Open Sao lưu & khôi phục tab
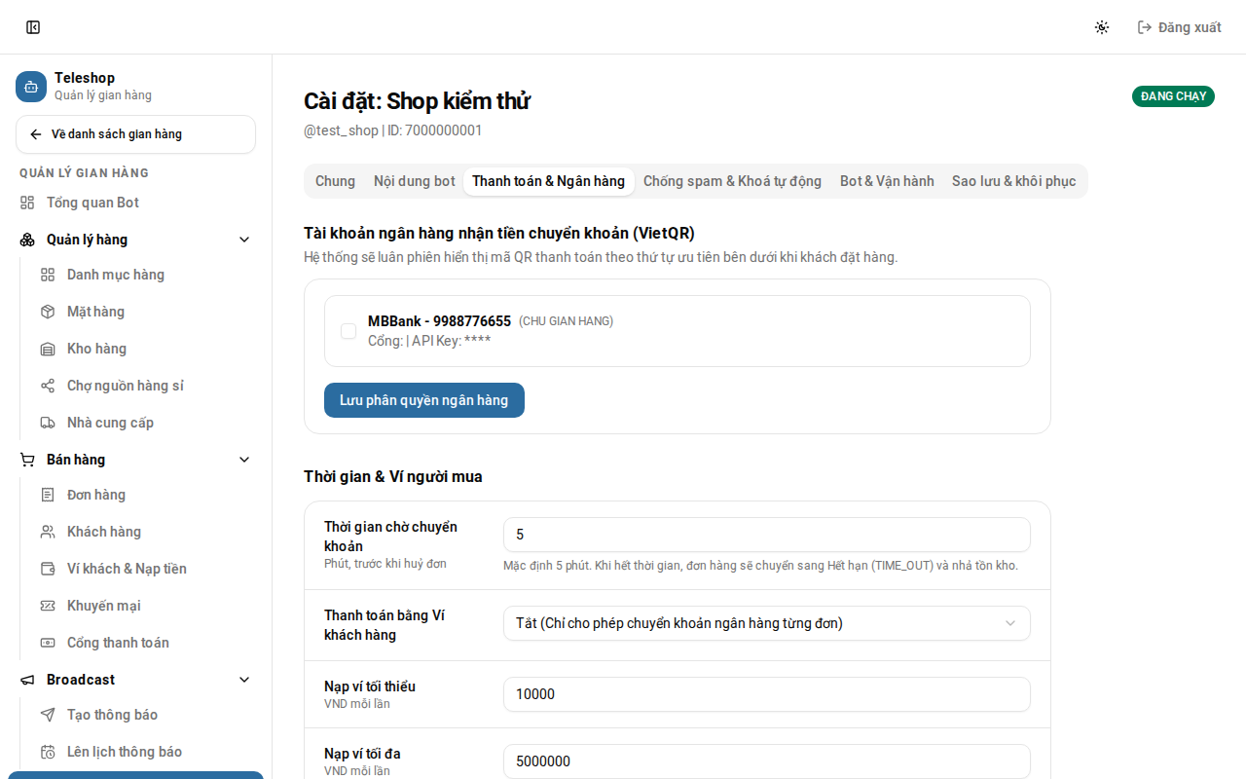The image size is (1246, 779). point(1014,181)
